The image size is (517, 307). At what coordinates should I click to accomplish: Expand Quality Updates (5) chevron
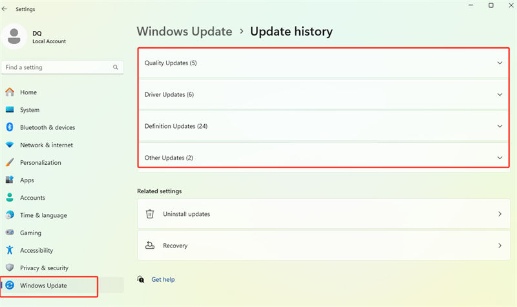[x=500, y=63]
